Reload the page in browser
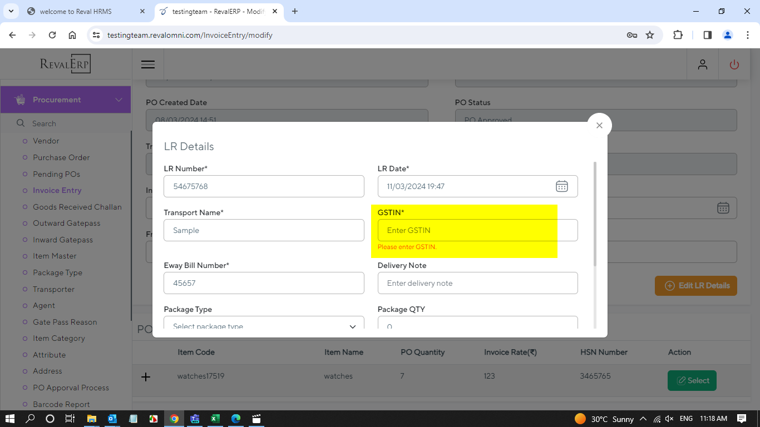760x427 pixels. [52, 35]
